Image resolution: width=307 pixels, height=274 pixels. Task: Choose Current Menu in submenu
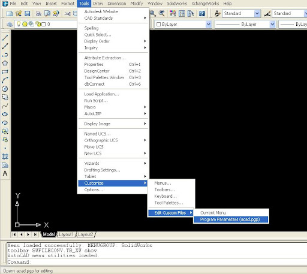231,213
